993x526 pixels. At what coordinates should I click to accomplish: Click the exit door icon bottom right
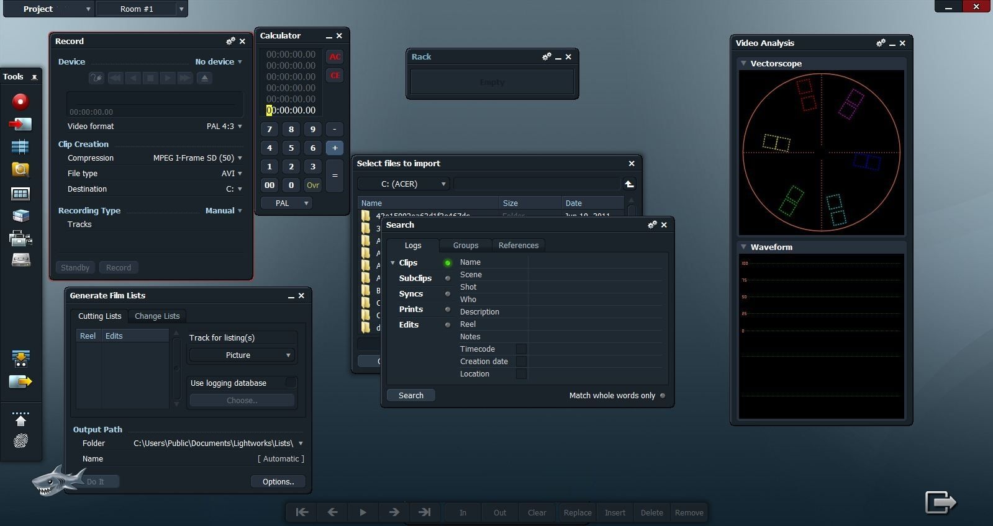pos(940,502)
